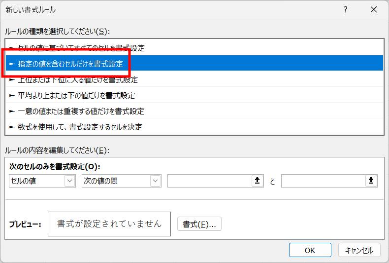The height and width of the screenshot is (263, 389).
Task: Select rule type 平均より上または下の値だけを書式設定
Action: (194, 95)
